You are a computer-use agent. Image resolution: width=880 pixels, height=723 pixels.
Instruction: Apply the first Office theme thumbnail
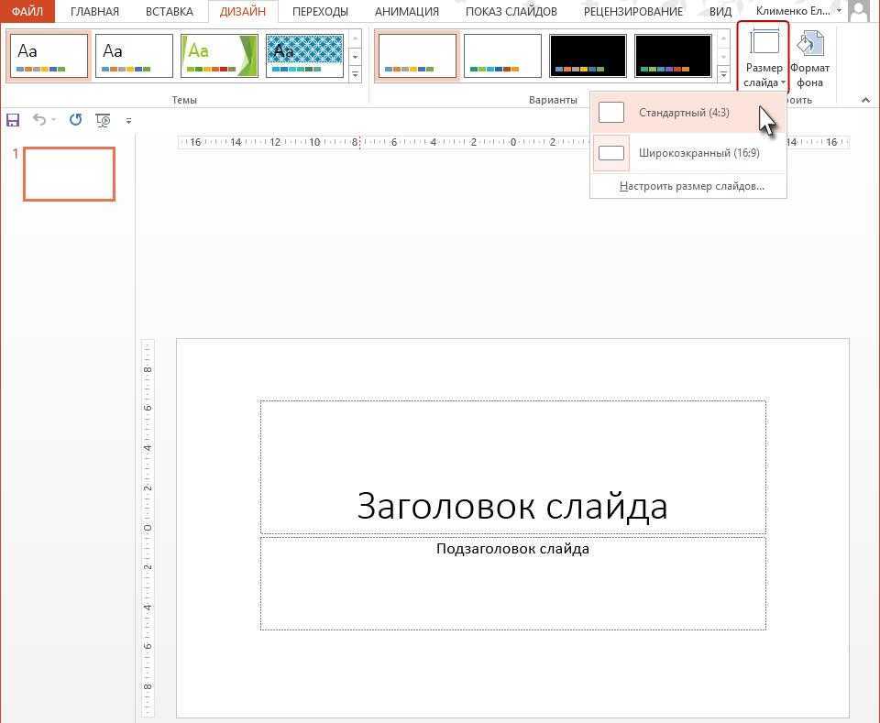pyautogui.click(x=49, y=56)
